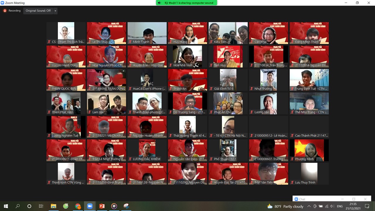This screenshot has height=211, width=375.
Task: Click the red recording indicator dot
Action: pos(5,11)
